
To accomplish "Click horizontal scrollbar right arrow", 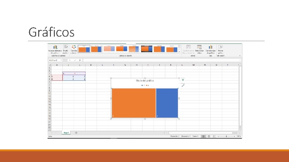I will (238, 133).
